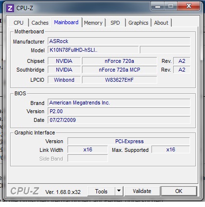Click the LPCIO label
The width and height of the screenshot is (205, 207).
[x=37, y=80]
